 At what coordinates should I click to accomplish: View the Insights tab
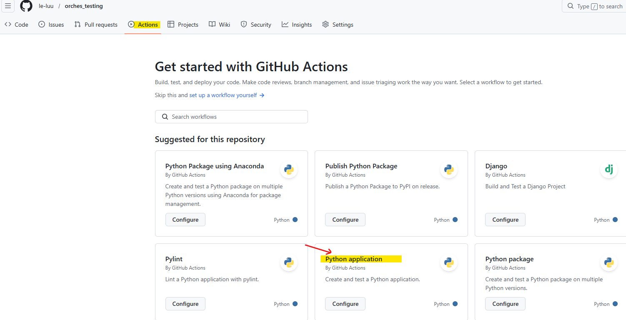point(297,25)
